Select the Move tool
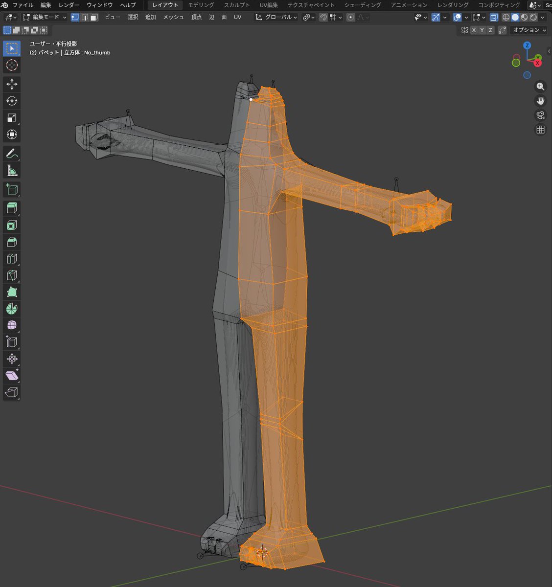Viewport: 552px width, 587px height. tap(12, 84)
